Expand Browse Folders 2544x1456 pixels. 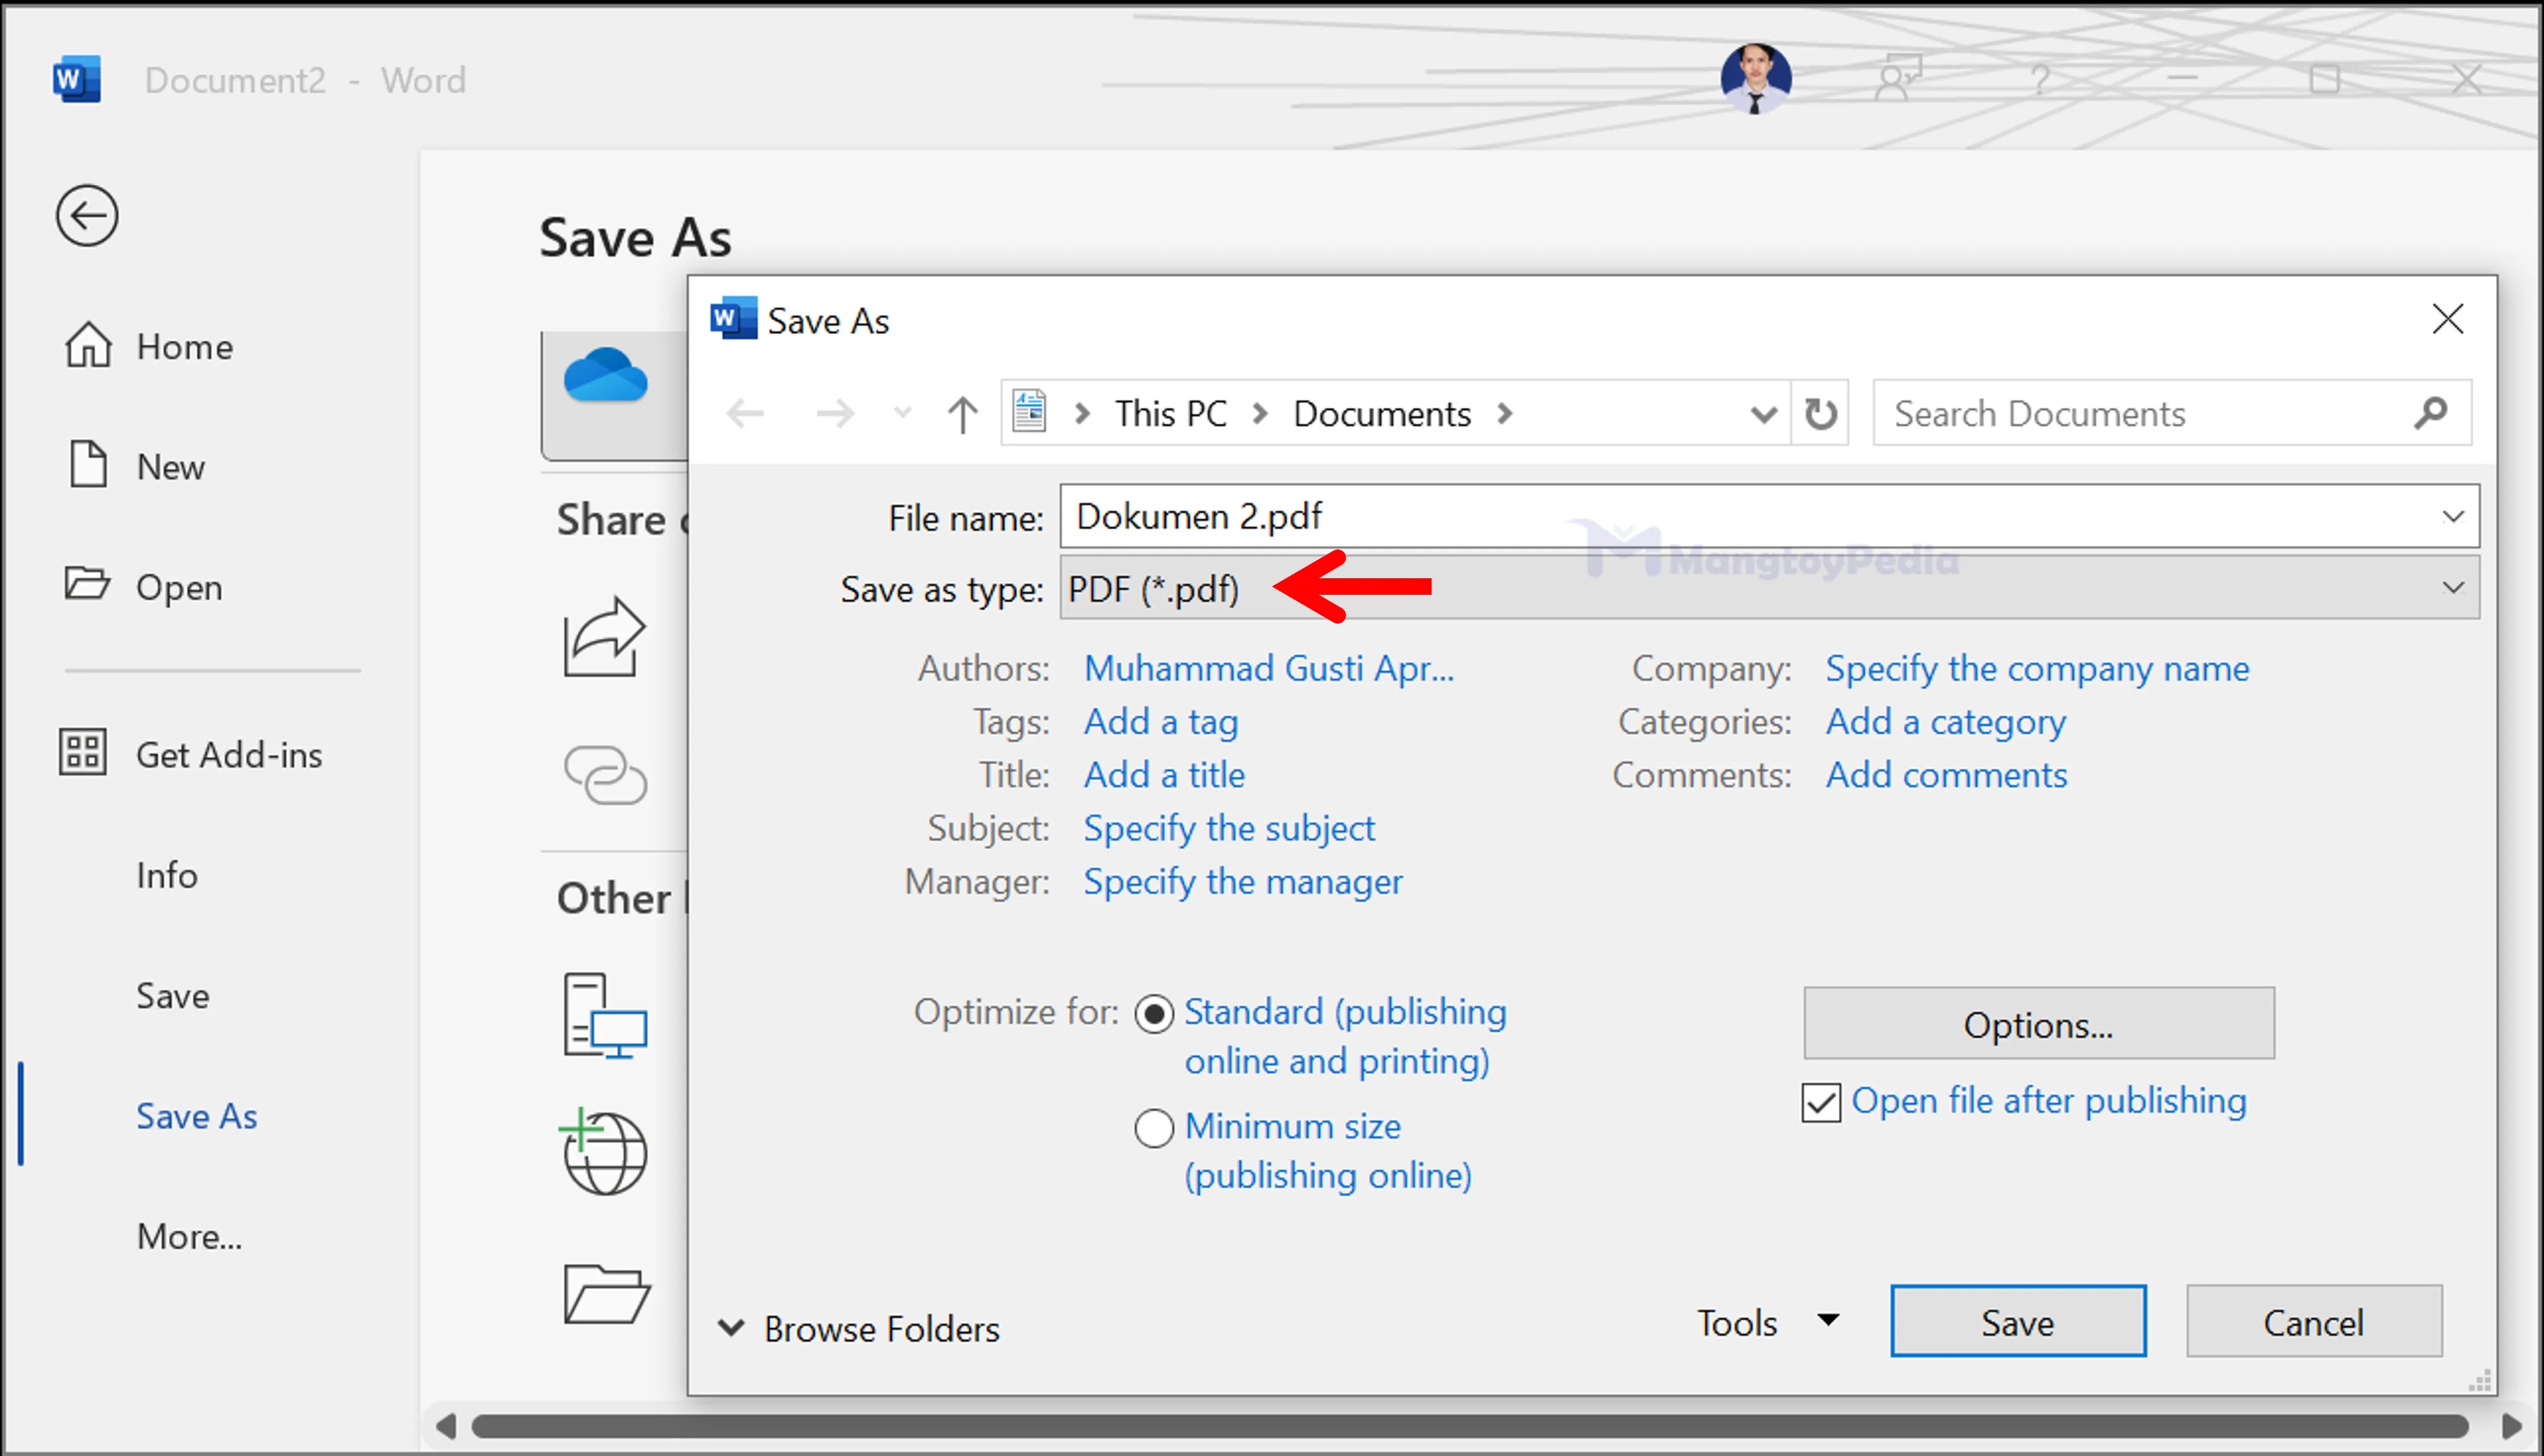click(x=858, y=1328)
